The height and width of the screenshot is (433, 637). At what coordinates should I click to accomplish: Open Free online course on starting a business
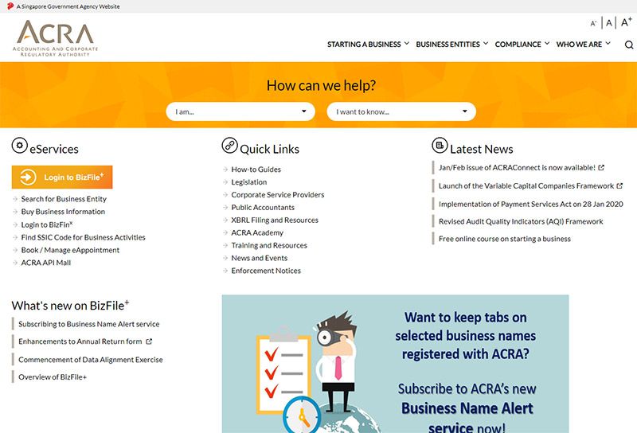(505, 239)
